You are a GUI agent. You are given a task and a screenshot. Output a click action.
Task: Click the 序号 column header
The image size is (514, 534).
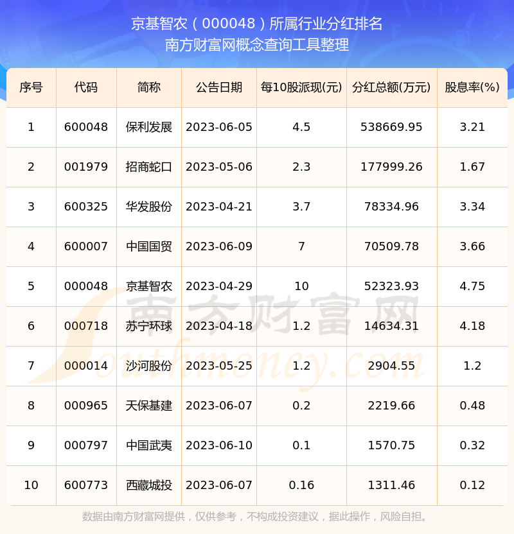click(31, 87)
